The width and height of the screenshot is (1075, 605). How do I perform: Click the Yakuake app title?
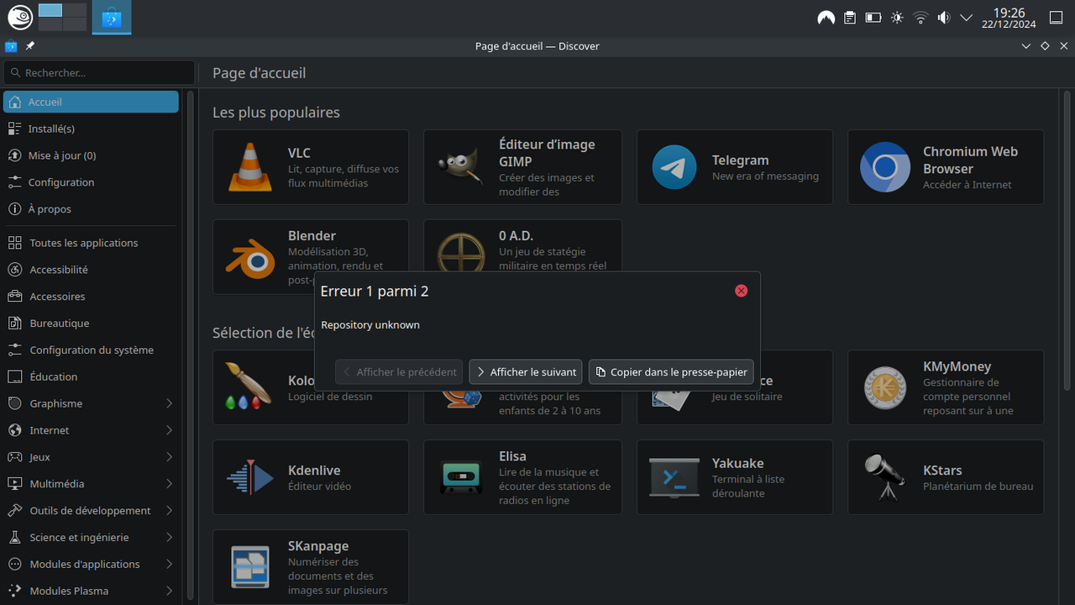tap(737, 463)
